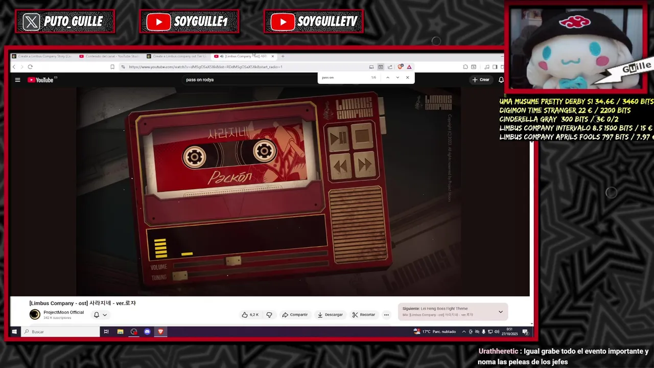
Task: Open the extensions puzzle icon in browser toolbar
Action: click(x=465, y=67)
